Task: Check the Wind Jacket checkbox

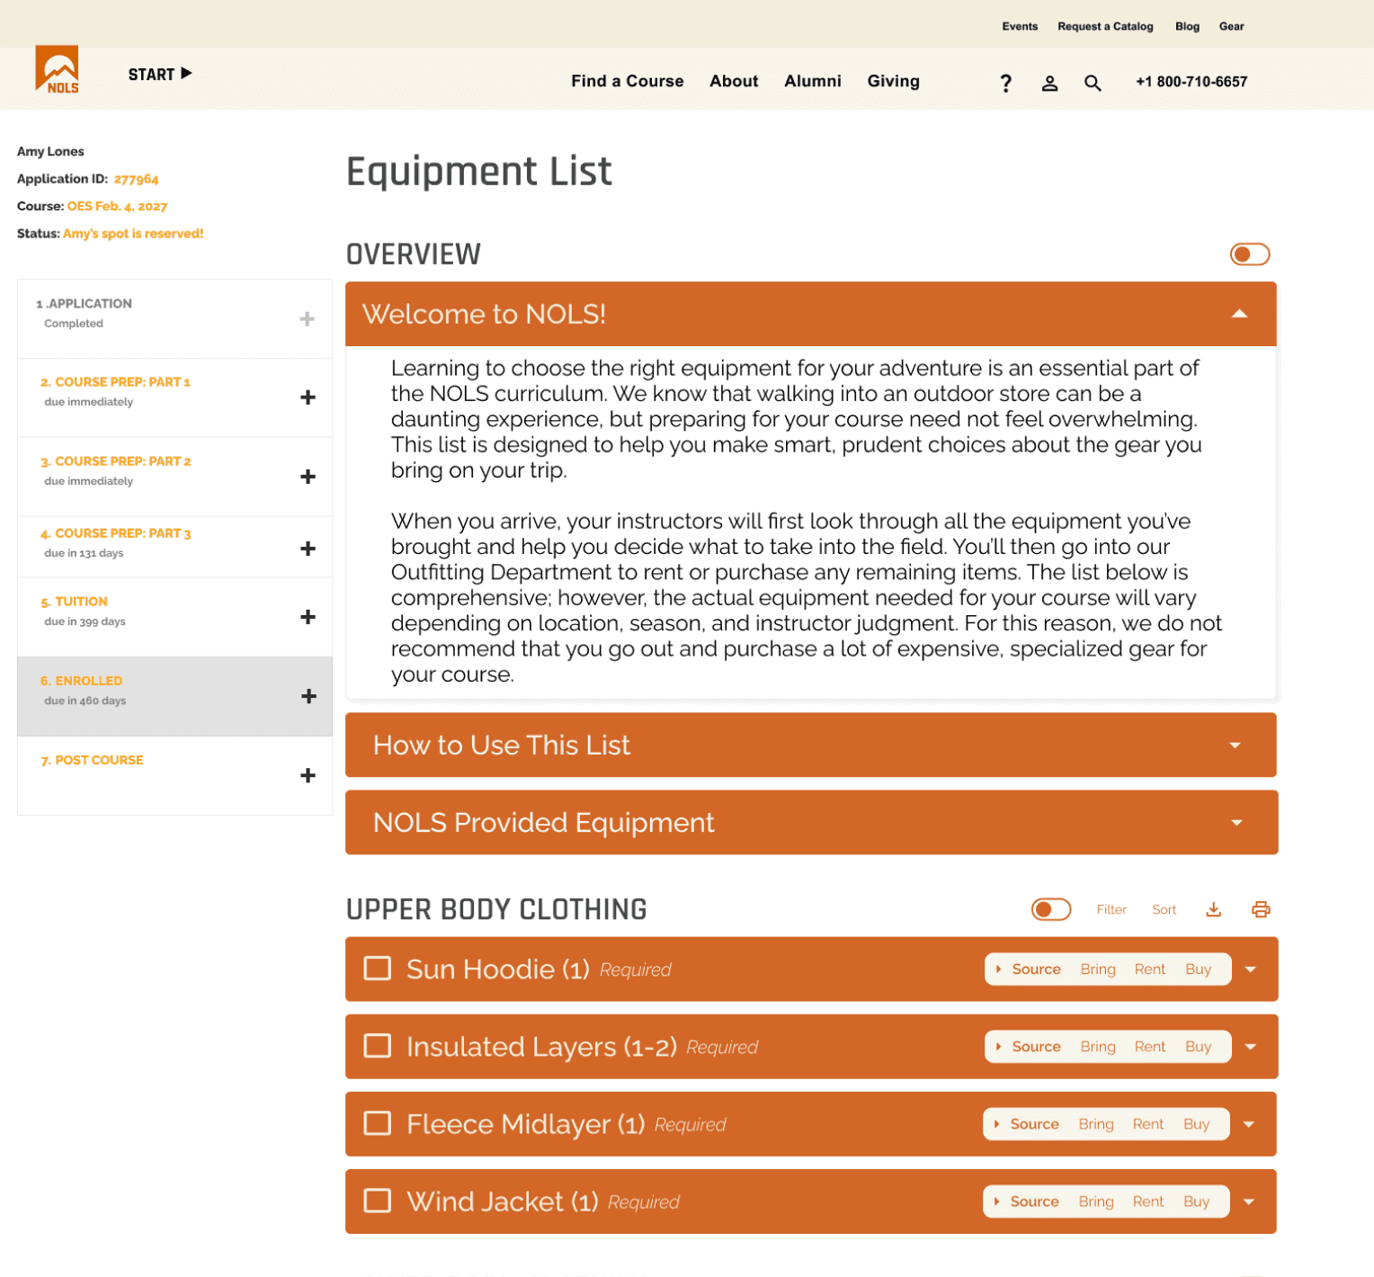Action: [x=377, y=1201]
